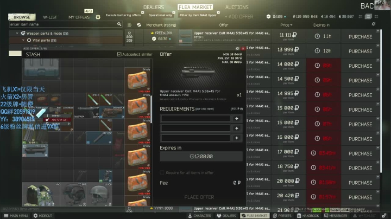Click Flea Market in bottom bar
The height and width of the screenshot is (219, 391).
coord(255,216)
